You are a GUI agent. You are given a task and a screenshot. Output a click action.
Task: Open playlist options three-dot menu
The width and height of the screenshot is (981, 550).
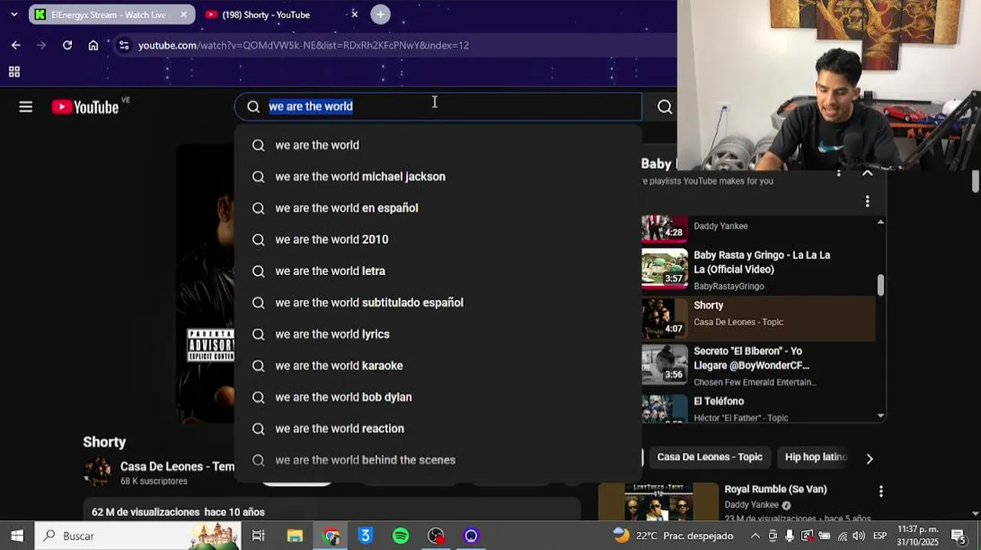point(867,202)
